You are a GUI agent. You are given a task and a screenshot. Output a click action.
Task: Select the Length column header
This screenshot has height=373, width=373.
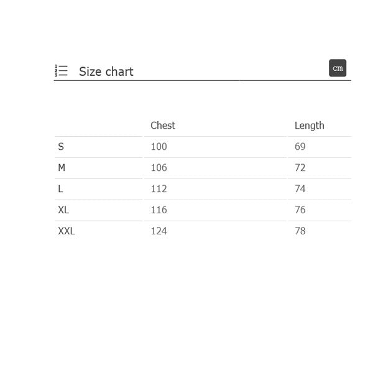pos(309,126)
